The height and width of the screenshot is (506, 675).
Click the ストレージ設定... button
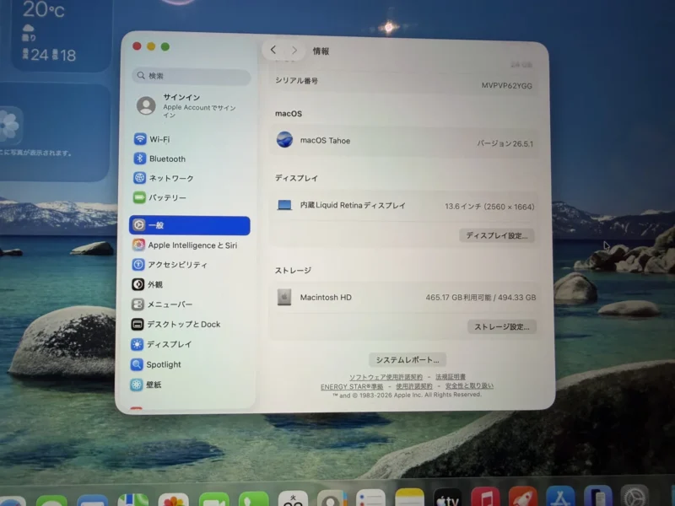502,327
